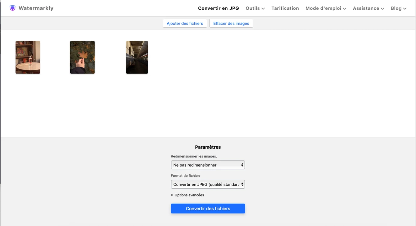
Task: Click the chevron beside Assistance
Action: click(x=382, y=8)
